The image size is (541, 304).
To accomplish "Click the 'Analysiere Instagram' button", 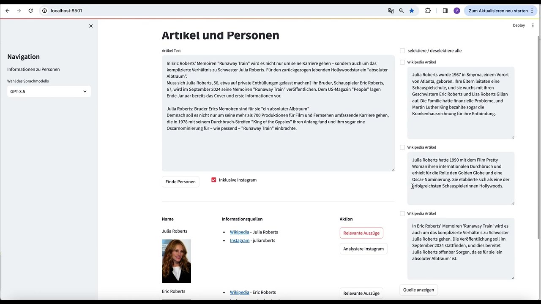I will pyautogui.click(x=363, y=249).
